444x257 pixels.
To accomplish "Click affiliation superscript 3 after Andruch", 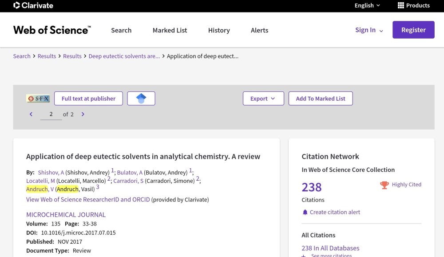I will (98, 187).
